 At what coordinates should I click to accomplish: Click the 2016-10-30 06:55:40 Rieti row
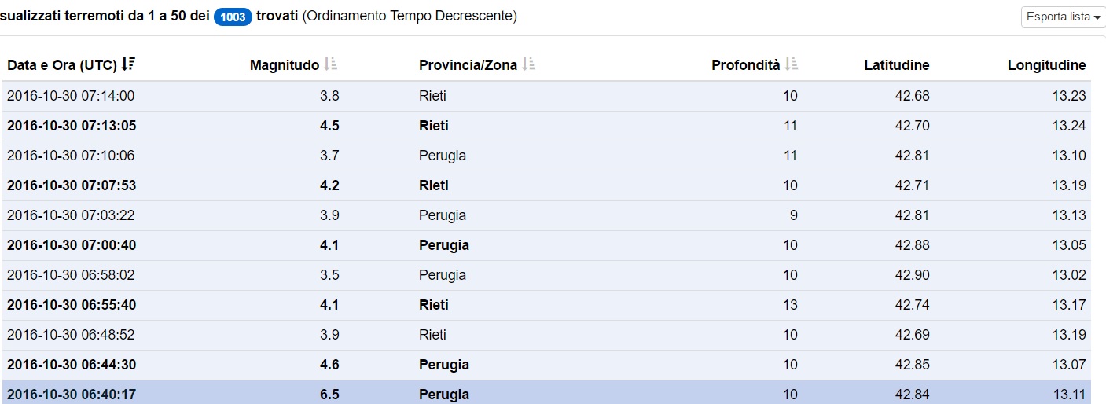coord(71,305)
